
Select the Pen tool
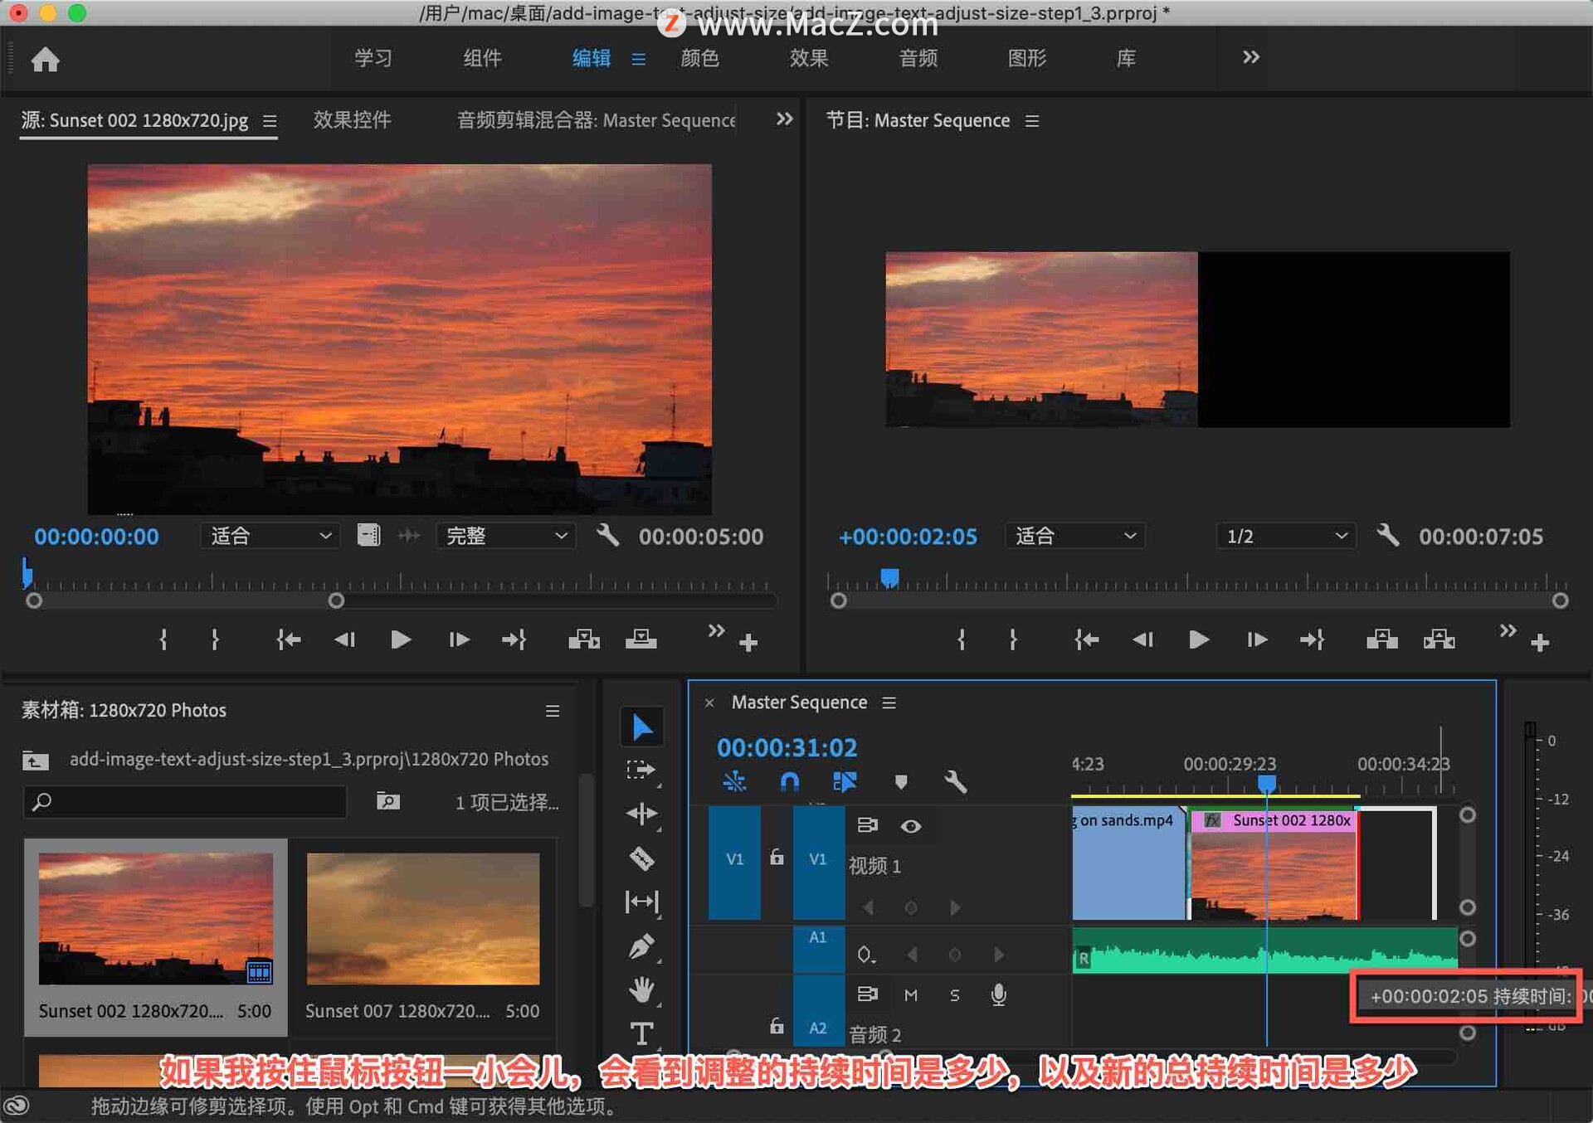coord(641,946)
